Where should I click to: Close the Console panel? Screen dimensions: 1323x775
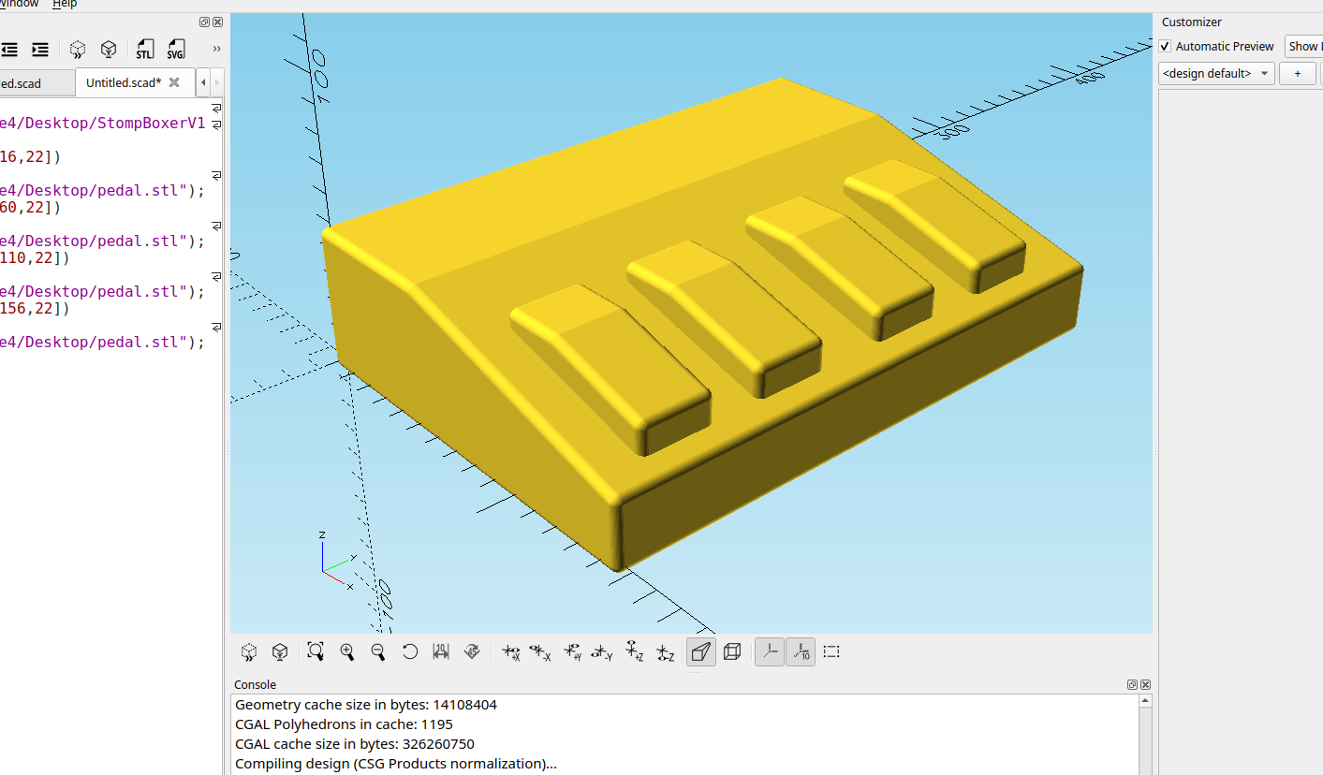(x=1145, y=685)
